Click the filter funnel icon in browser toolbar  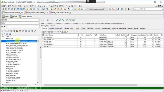coord(67,20)
